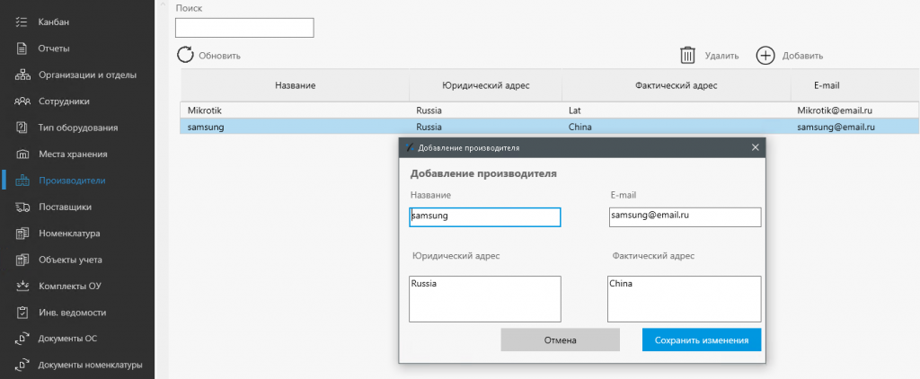This screenshot has height=379, width=920.
Task: Open the Отчеты document icon
Action: tap(22, 48)
